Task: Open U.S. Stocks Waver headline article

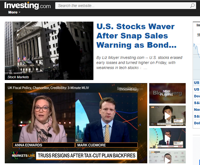Action: (137, 36)
